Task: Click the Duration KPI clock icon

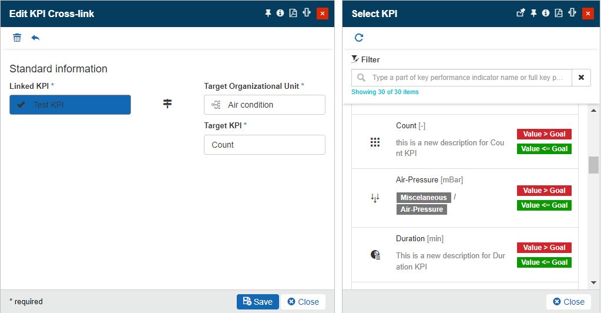Action: coord(375,255)
